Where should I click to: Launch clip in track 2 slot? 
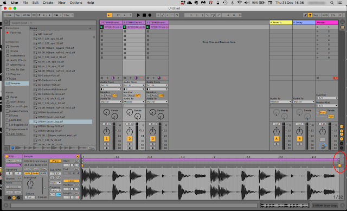tap(125, 27)
